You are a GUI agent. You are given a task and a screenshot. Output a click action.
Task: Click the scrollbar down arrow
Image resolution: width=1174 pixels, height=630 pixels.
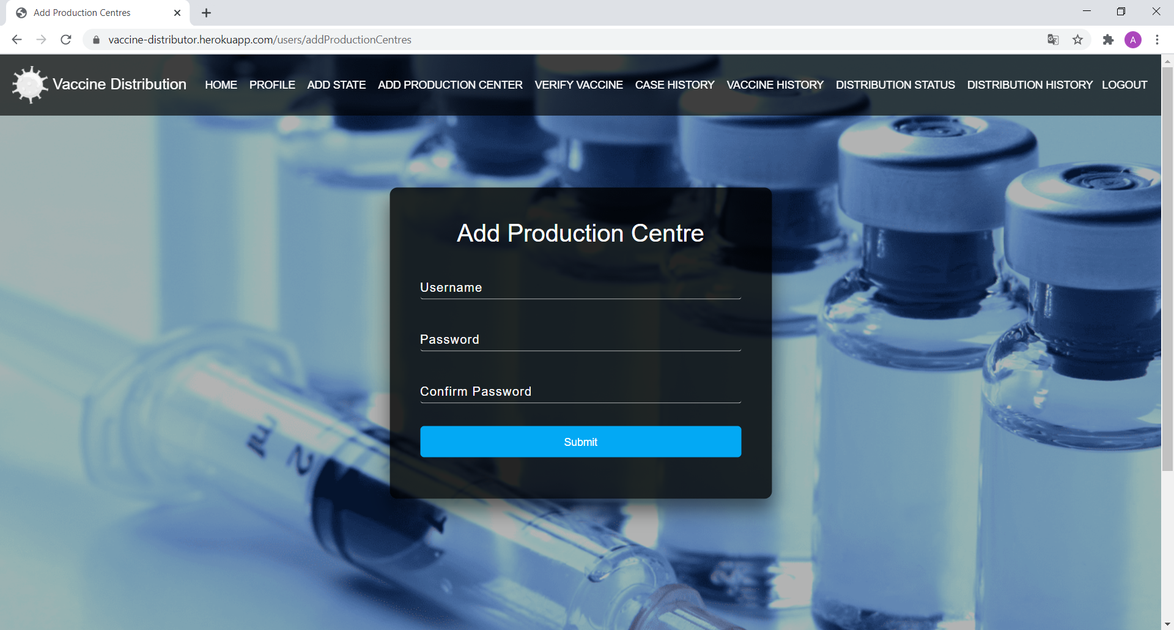[x=1167, y=624]
